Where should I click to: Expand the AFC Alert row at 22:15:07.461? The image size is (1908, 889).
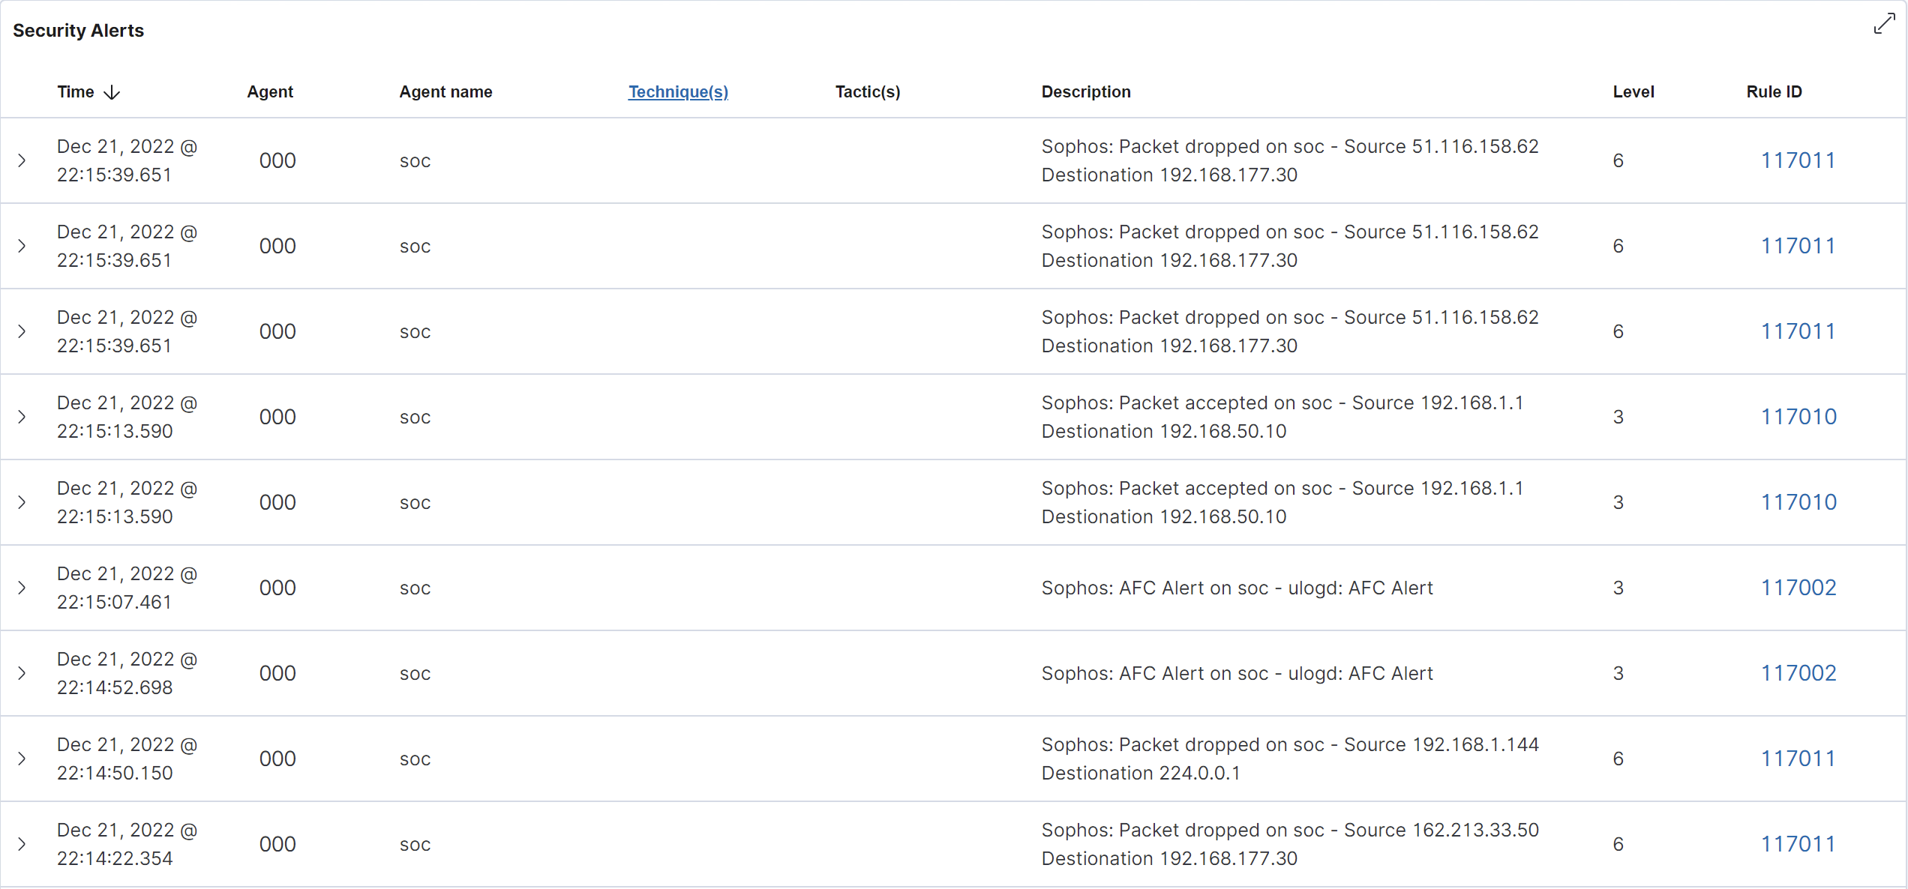(22, 588)
